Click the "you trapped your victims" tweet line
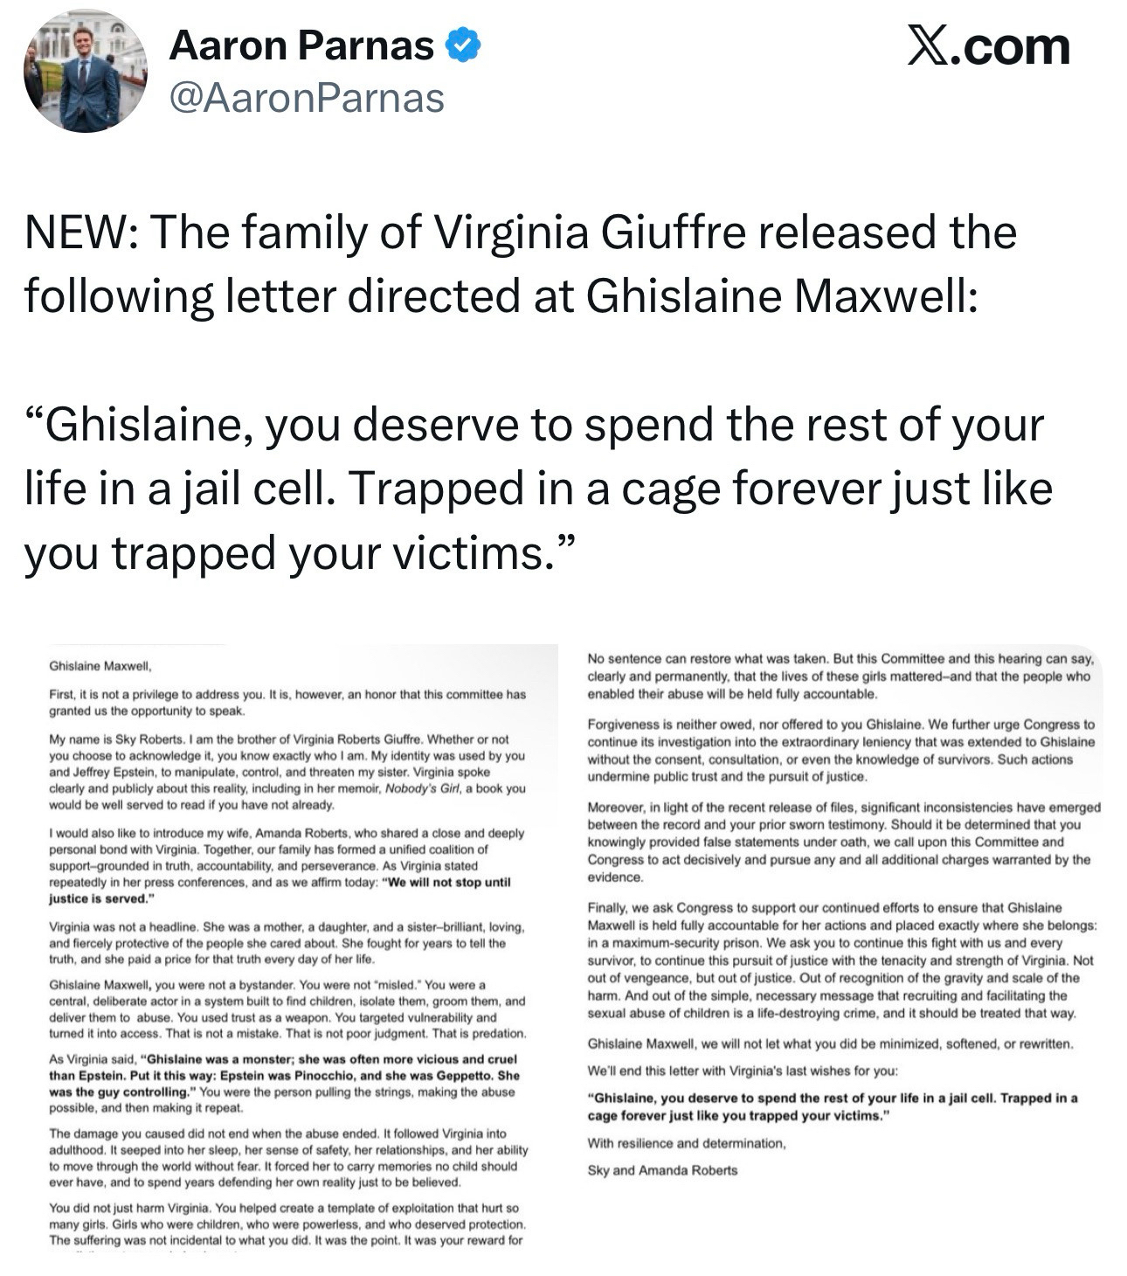This screenshot has height=1276, width=1127. pos(299,553)
